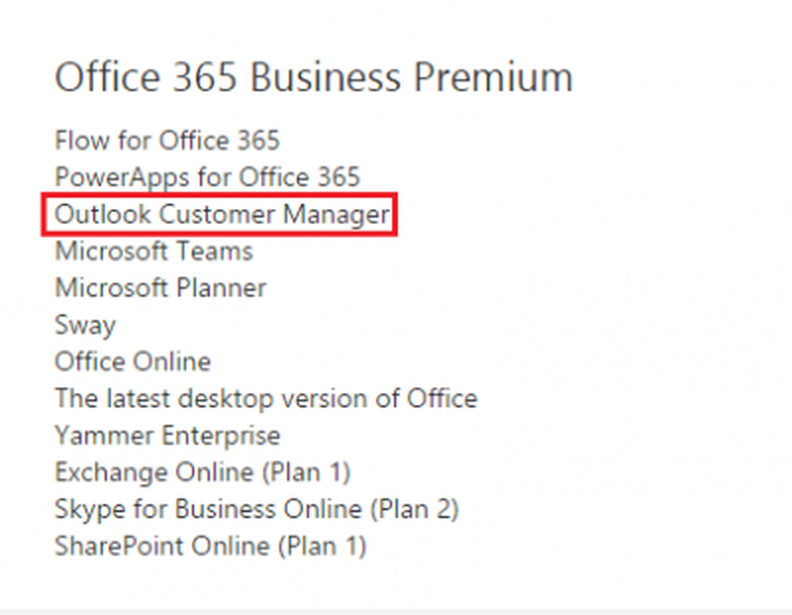This screenshot has height=615, width=792.
Task: Click the word Premium in the heading
Action: (493, 78)
